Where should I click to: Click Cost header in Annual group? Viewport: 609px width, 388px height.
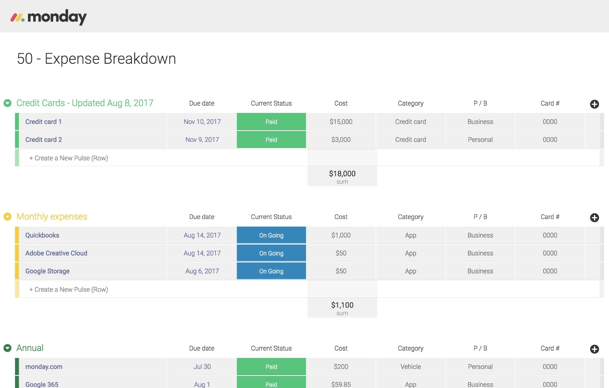(x=341, y=348)
